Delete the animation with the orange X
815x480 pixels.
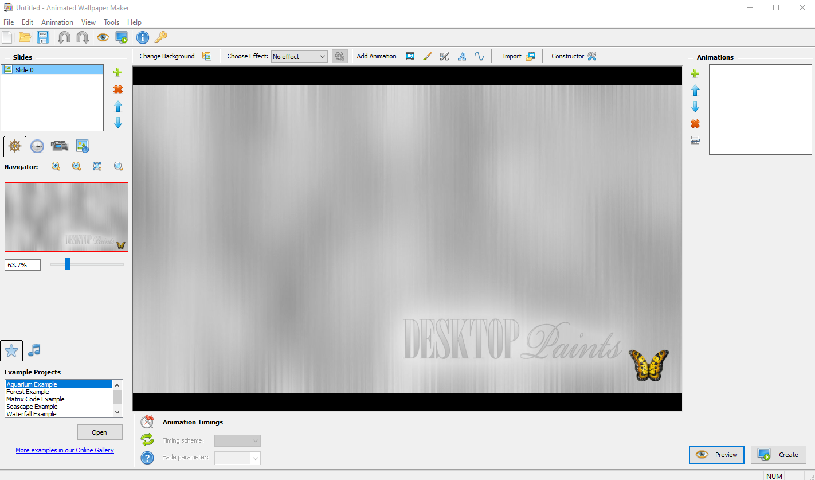click(695, 124)
